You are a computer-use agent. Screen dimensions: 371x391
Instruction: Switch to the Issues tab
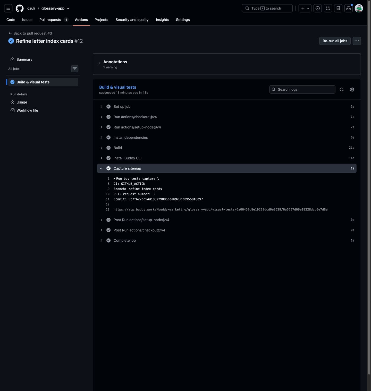pyautogui.click(x=27, y=20)
